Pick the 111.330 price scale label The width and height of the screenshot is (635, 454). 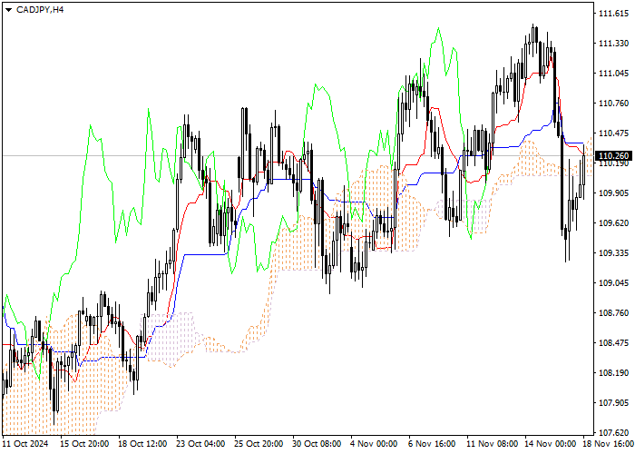[x=613, y=44]
